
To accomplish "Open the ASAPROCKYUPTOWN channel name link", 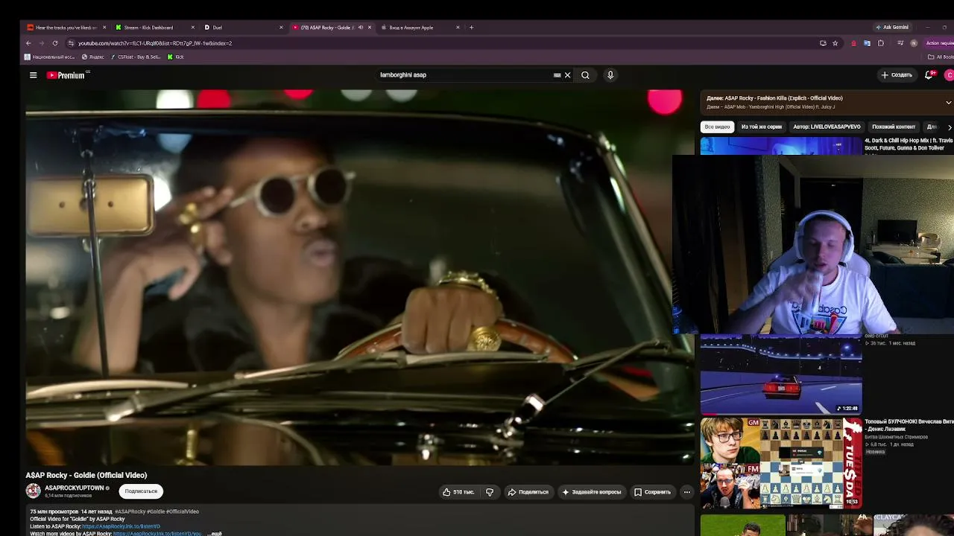I will 75,488.
